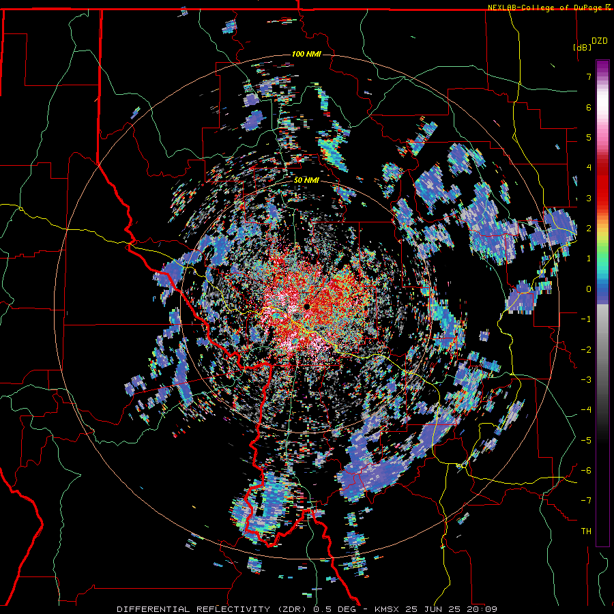Pick the light gray band near -1 dB
The width and height of the screenshot is (614, 614).
pos(602,317)
